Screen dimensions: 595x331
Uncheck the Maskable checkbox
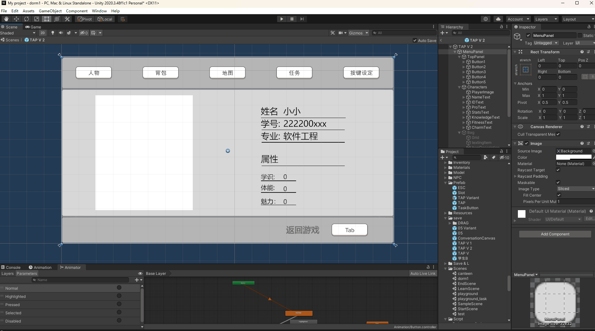(x=558, y=182)
